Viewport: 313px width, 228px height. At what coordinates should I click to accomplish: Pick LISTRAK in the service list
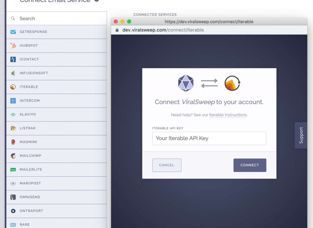(x=57, y=128)
